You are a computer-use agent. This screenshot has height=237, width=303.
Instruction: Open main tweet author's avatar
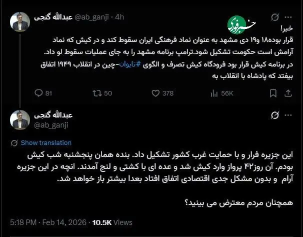[x=20, y=120]
